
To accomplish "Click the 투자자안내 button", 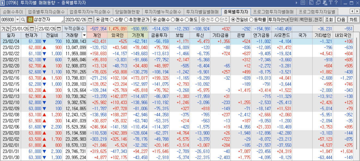I will (x=278, y=20).
